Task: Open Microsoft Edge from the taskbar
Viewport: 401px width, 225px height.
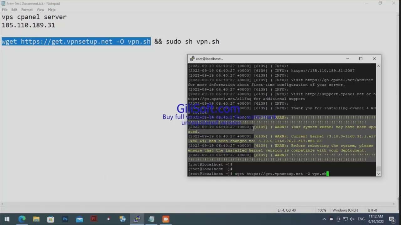Action: click(22, 219)
